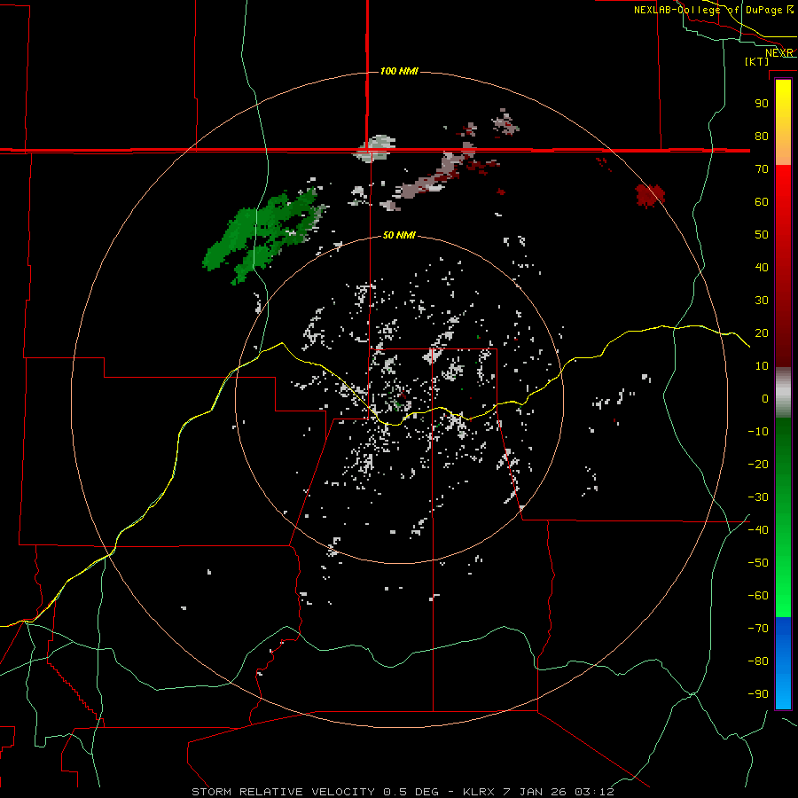The image size is (798, 798).
Task: Select the 70 knot scale label
Action: tap(762, 169)
